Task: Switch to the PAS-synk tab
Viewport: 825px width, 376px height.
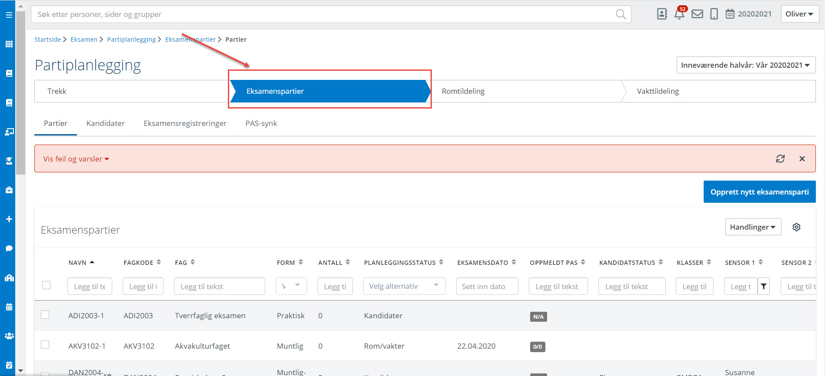Action: pos(261,123)
